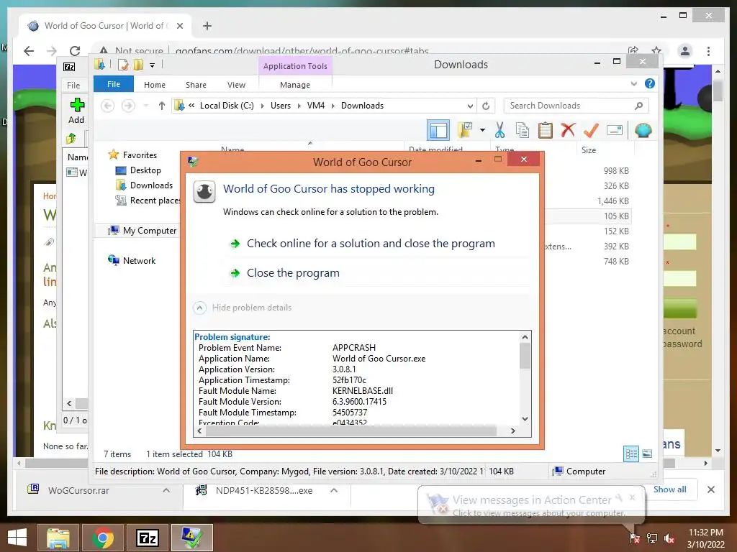The height and width of the screenshot is (552, 737).
Task: Go back in Chrome browser
Action: [29, 51]
